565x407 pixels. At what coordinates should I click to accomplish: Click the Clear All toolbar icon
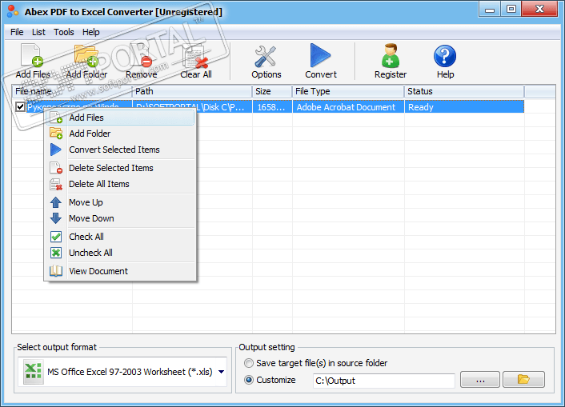tap(195, 56)
